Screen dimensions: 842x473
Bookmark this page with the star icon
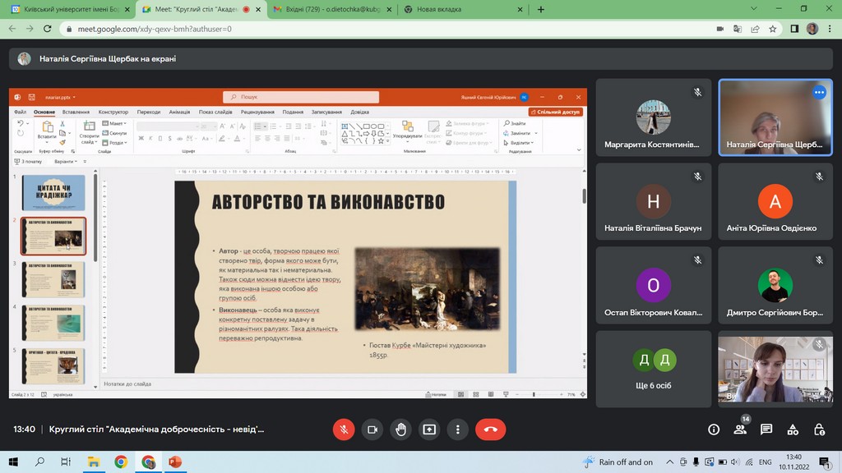point(773,29)
